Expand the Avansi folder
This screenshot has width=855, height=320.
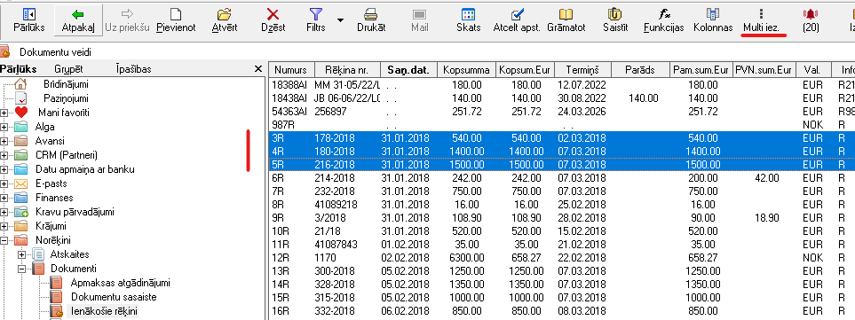coord(4,141)
